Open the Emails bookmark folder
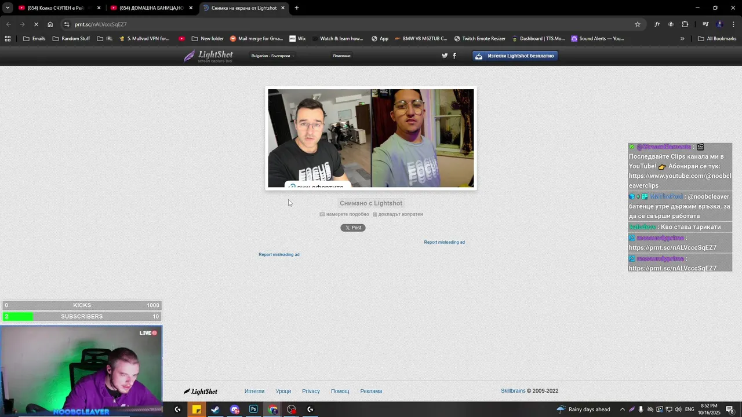This screenshot has height=417, width=742. (x=34, y=39)
